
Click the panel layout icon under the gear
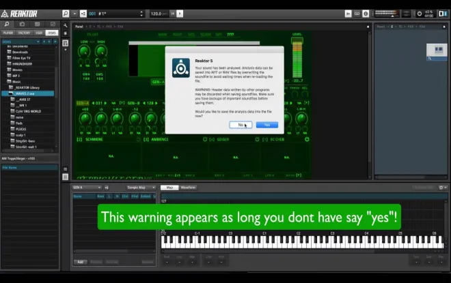tap(66, 43)
